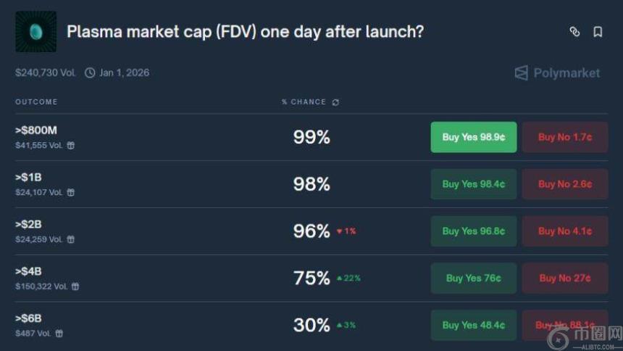This screenshot has height=351, width=623.
Task: Click the gift icon under >$1B
Action: coord(70,192)
